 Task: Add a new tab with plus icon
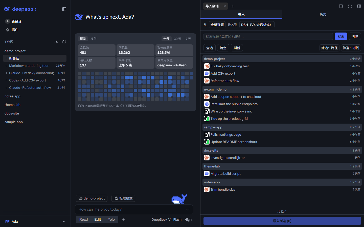click(233, 6)
